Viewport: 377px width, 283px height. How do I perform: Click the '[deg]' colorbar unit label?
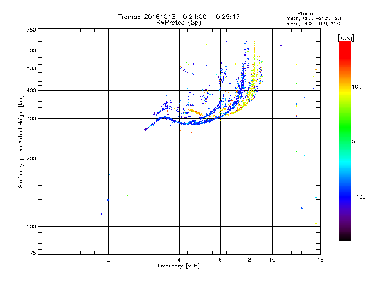tap(346, 38)
